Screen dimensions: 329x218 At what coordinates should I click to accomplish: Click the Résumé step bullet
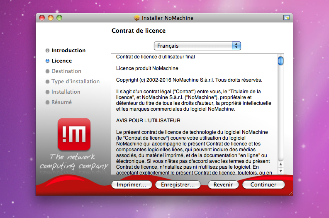tap(47, 102)
